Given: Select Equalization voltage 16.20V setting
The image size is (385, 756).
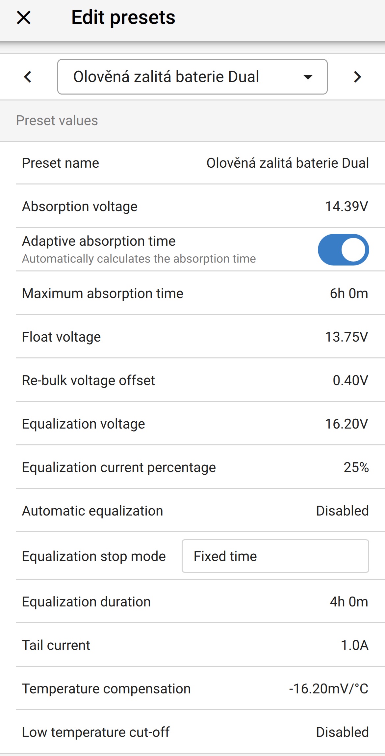Looking at the screenshot, I should click(x=346, y=424).
